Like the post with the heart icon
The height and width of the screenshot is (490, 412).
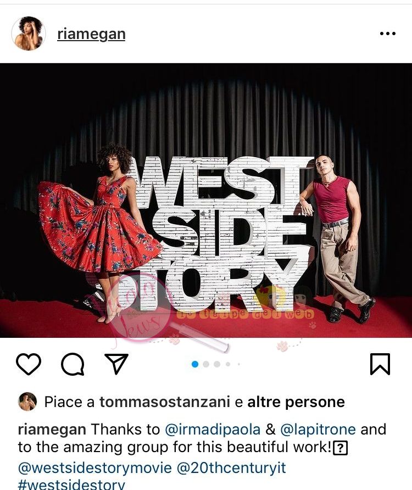29,364
